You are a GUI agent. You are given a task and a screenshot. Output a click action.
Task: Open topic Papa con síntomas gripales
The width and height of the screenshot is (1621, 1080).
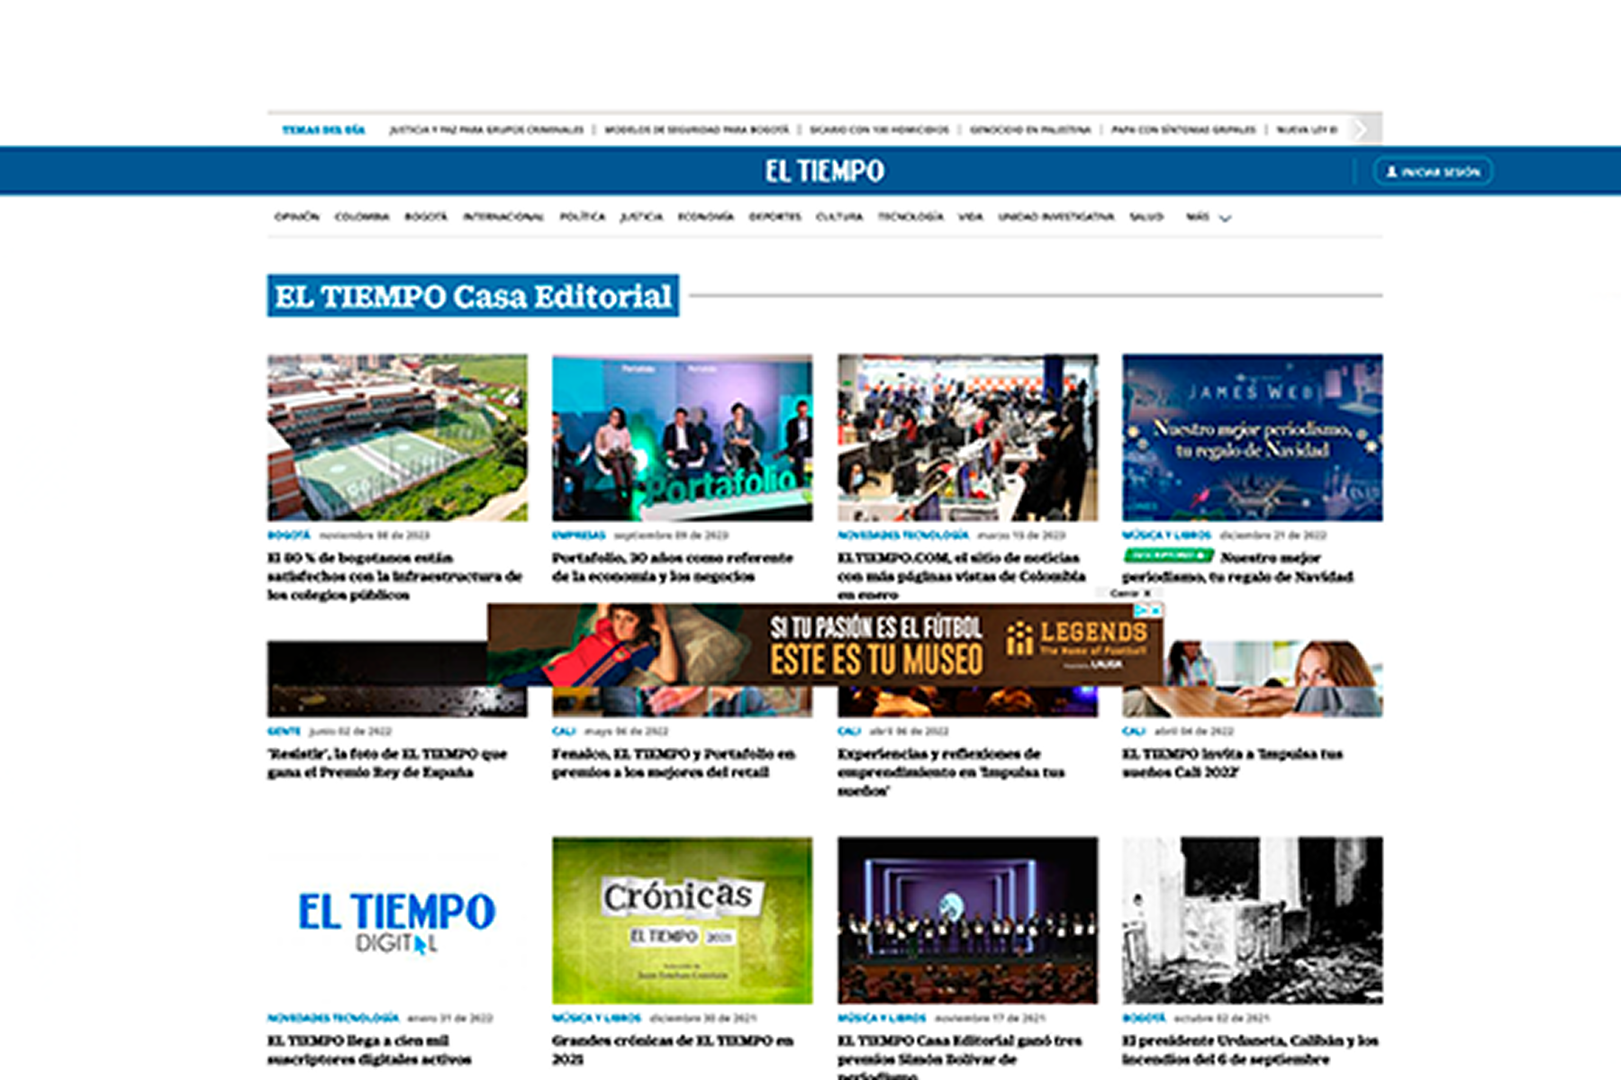click(x=1183, y=130)
